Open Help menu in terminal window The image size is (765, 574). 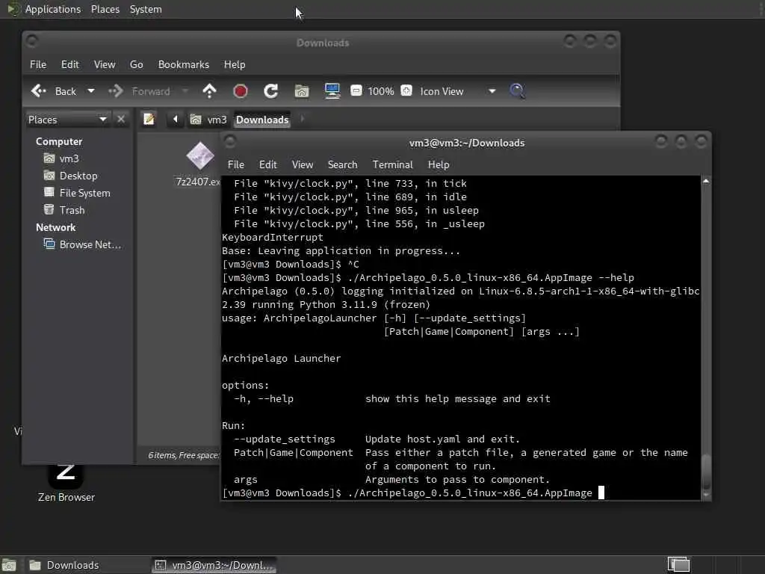pyautogui.click(x=438, y=164)
